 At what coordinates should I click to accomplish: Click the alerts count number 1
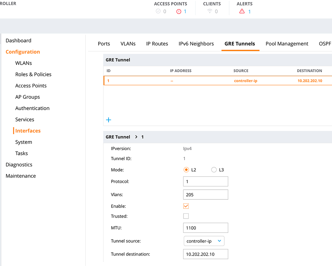249,11
